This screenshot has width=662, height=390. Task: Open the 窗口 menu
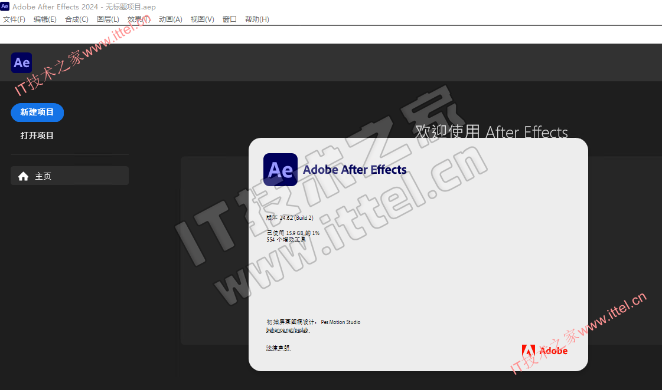[x=230, y=19]
